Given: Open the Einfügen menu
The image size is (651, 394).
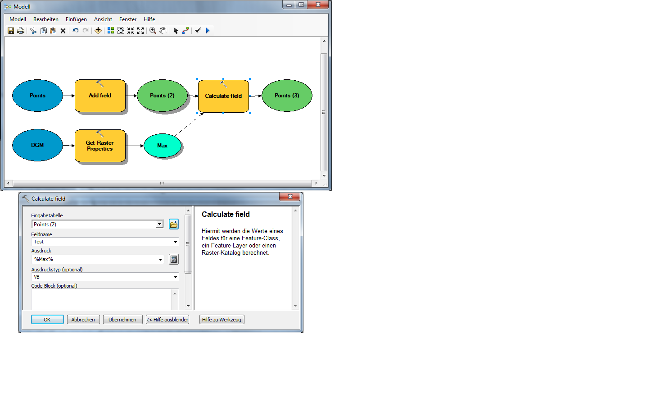Looking at the screenshot, I should (x=76, y=19).
